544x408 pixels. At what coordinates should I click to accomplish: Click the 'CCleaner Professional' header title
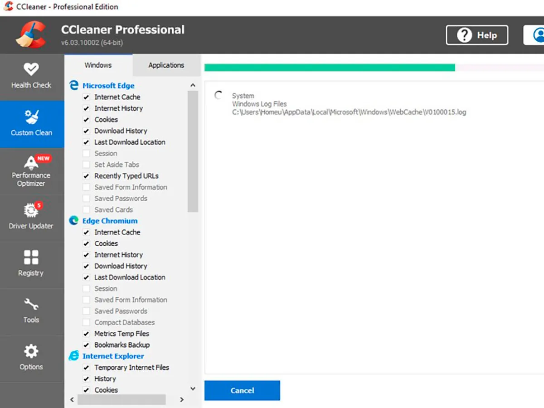coord(123,30)
